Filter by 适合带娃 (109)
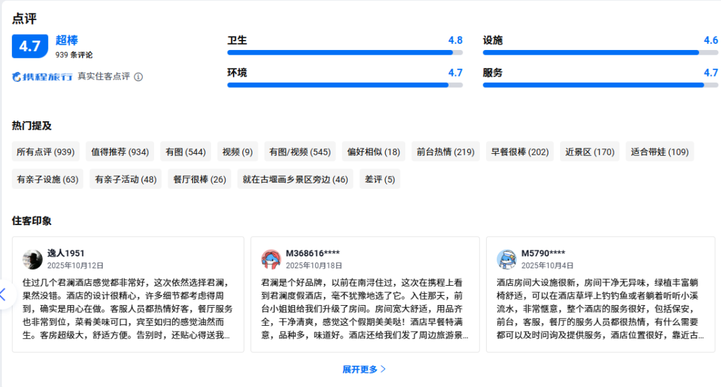Image resolution: width=721 pixels, height=387 pixels. click(x=660, y=152)
